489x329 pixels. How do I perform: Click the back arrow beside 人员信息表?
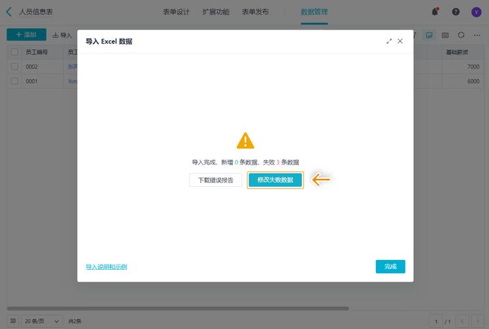[x=9, y=12]
